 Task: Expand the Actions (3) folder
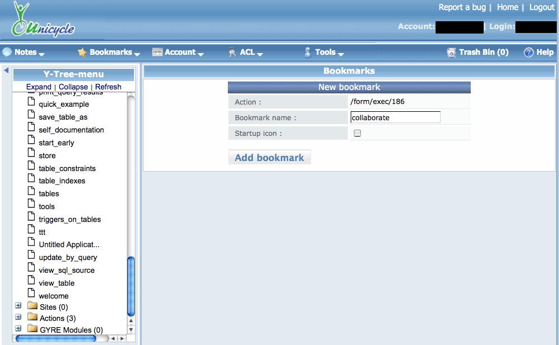tap(18, 318)
